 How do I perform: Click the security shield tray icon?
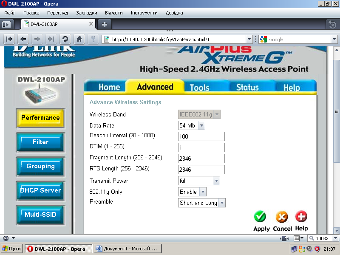click(x=317, y=249)
